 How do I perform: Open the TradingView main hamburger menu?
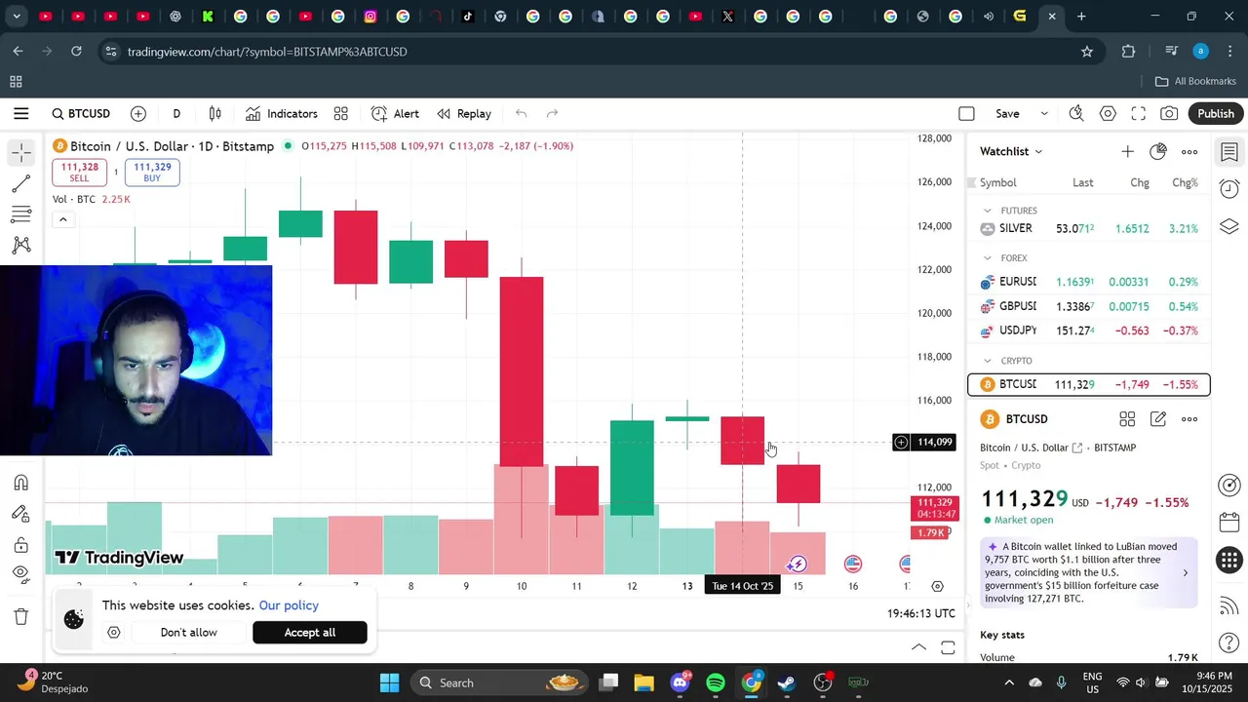click(x=21, y=114)
